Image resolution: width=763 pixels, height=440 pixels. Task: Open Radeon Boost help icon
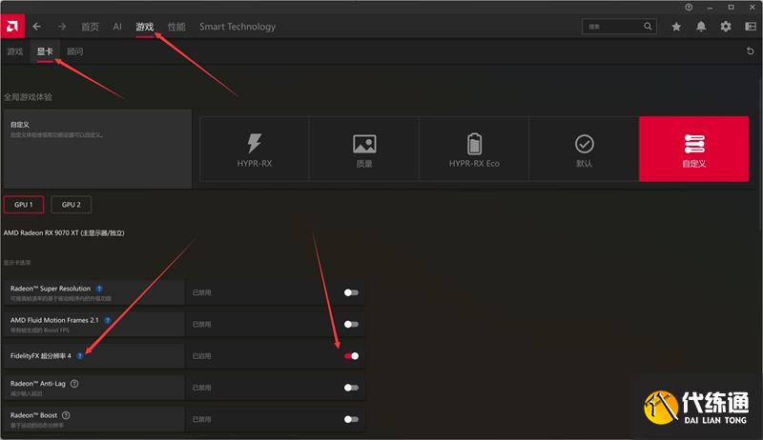tap(66, 415)
